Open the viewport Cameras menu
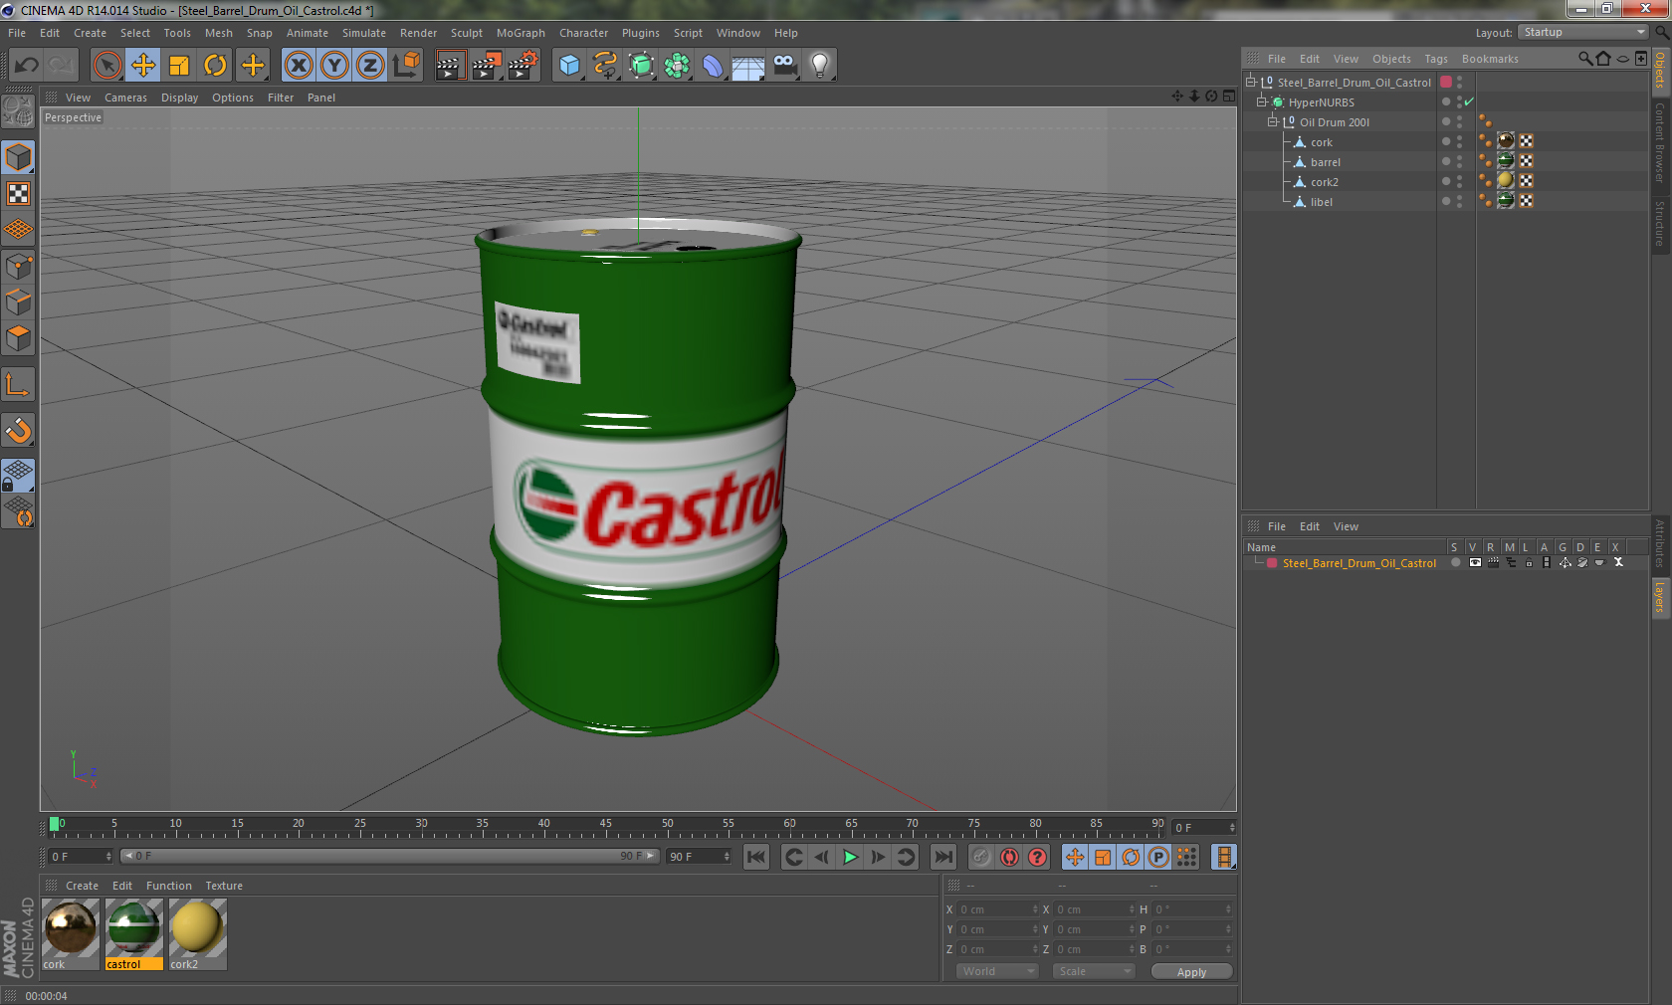Viewport: 1672px width, 1005px height. pos(125,98)
